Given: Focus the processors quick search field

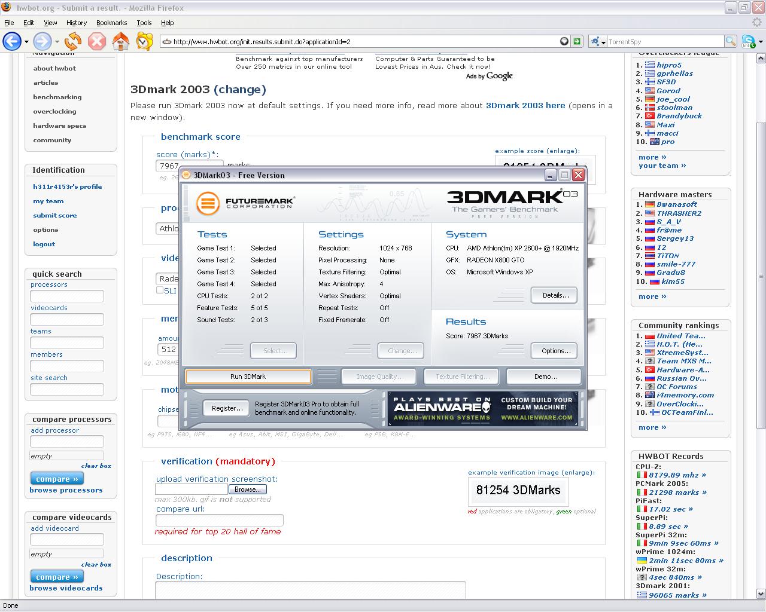Looking at the screenshot, I should tap(67, 296).
